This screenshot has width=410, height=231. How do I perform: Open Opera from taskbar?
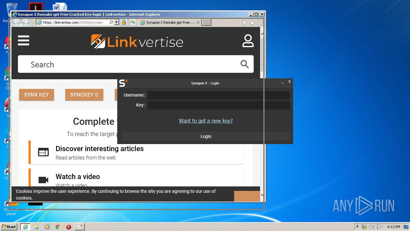click(69, 227)
